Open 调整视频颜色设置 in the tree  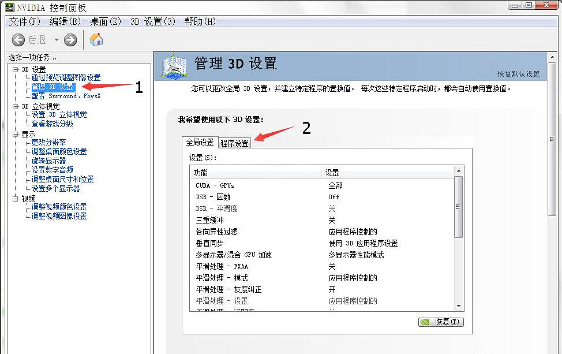pyautogui.click(x=59, y=207)
